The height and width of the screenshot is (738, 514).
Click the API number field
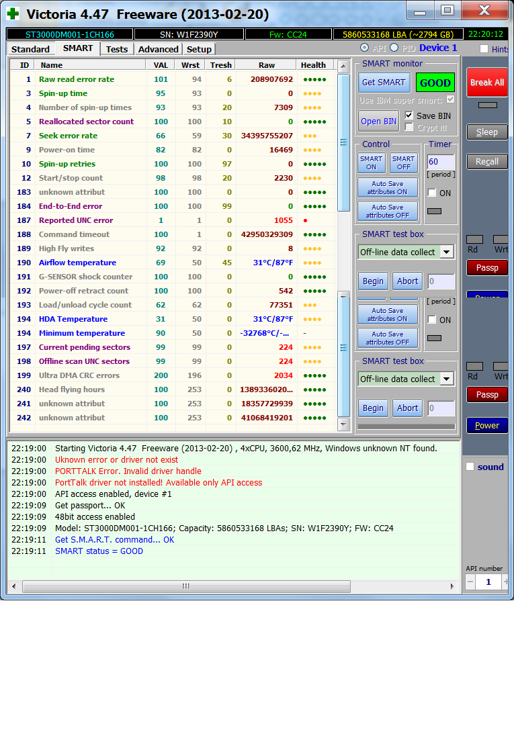coord(488,582)
